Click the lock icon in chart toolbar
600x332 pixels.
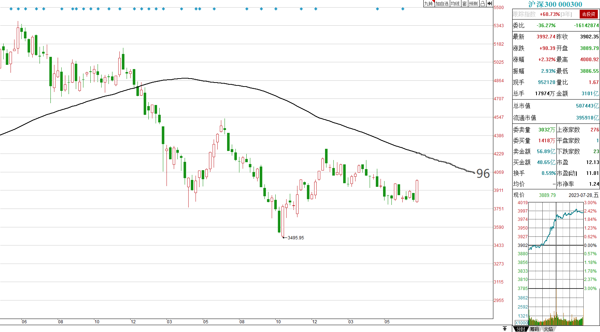coord(482,4)
